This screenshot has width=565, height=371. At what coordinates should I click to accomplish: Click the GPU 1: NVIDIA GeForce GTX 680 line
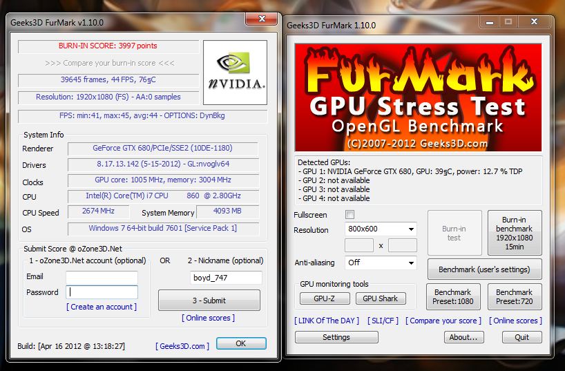point(410,171)
